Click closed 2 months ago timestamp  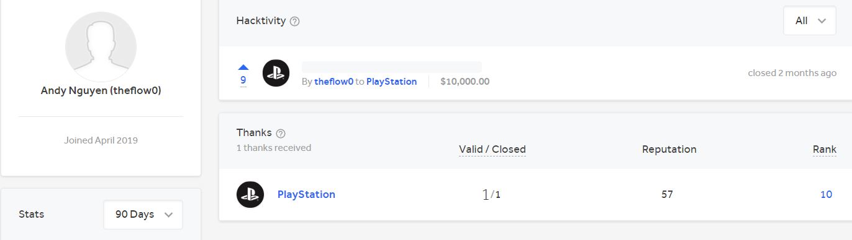[792, 72]
